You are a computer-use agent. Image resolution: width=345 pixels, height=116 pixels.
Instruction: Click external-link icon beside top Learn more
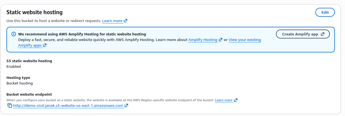pos(126,21)
